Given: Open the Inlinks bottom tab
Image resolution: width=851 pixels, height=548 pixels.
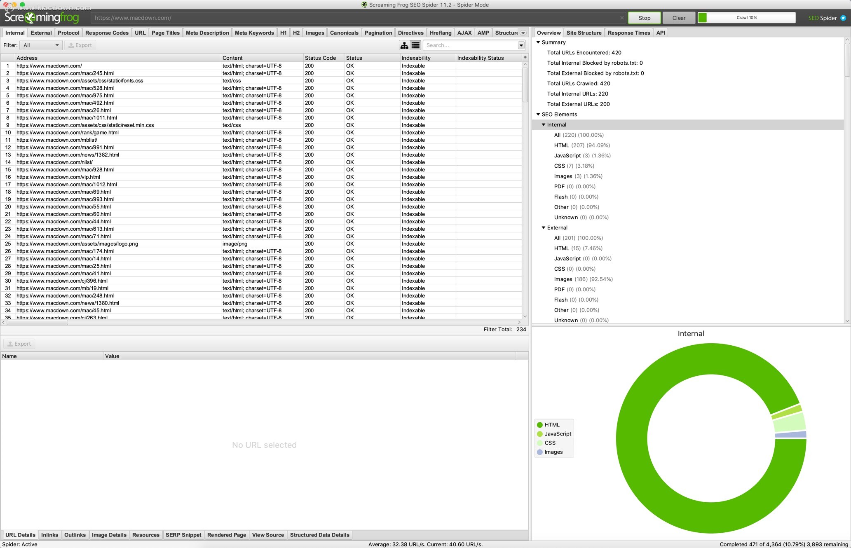Looking at the screenshot, I should (49, 535).
